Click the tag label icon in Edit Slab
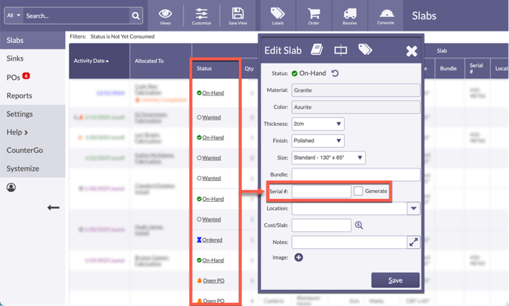The image size is (509, 306). pyautogui.click(x=365, y=50)
